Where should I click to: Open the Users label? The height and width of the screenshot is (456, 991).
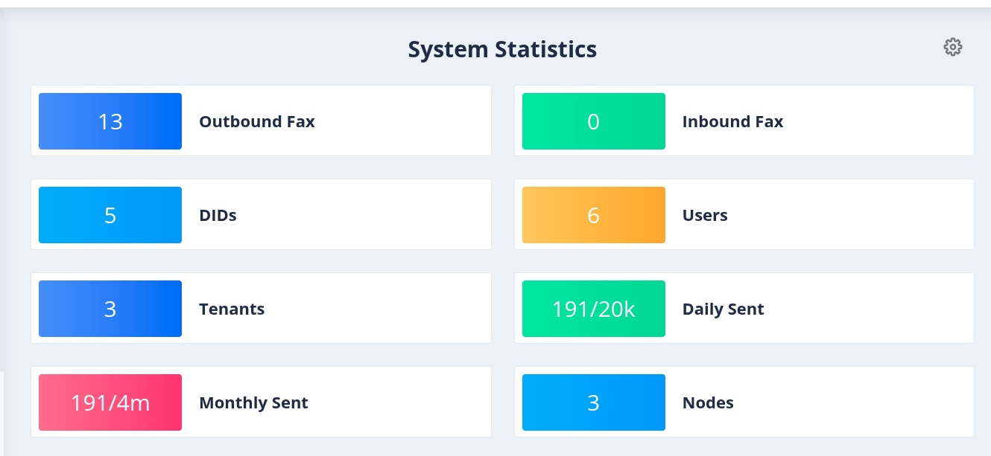coord(705,215)
